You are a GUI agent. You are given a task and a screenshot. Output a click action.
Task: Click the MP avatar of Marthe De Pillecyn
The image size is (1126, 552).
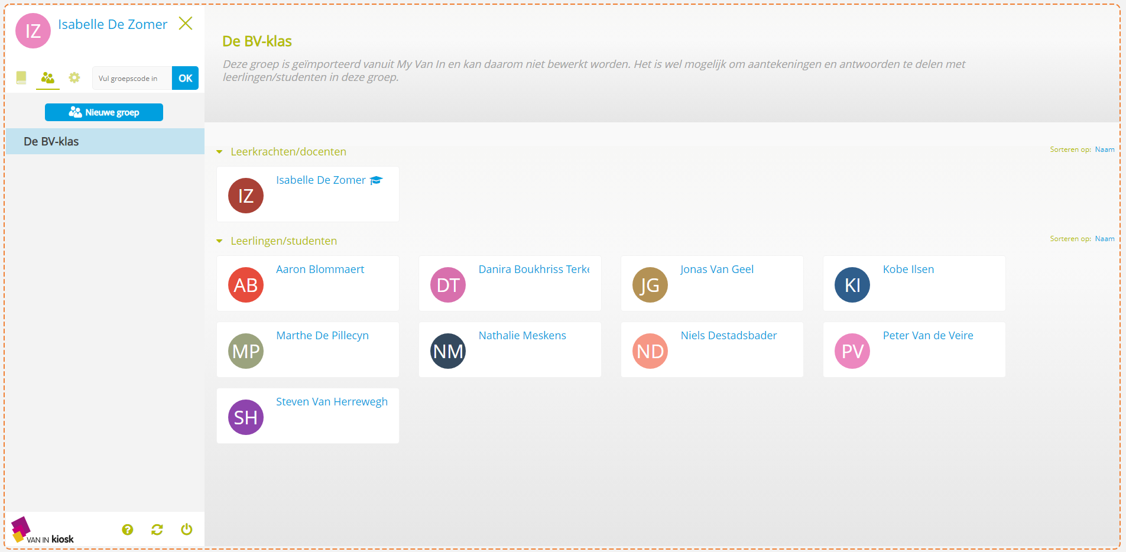tap(246, 351)
